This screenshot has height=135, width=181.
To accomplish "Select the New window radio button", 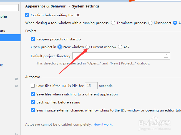I will (x=60, y=47).
